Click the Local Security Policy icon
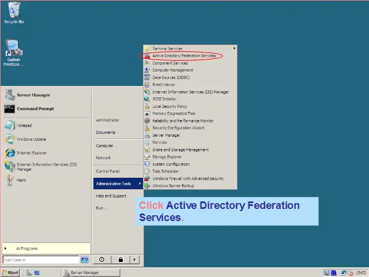 [x=147, y=106]
